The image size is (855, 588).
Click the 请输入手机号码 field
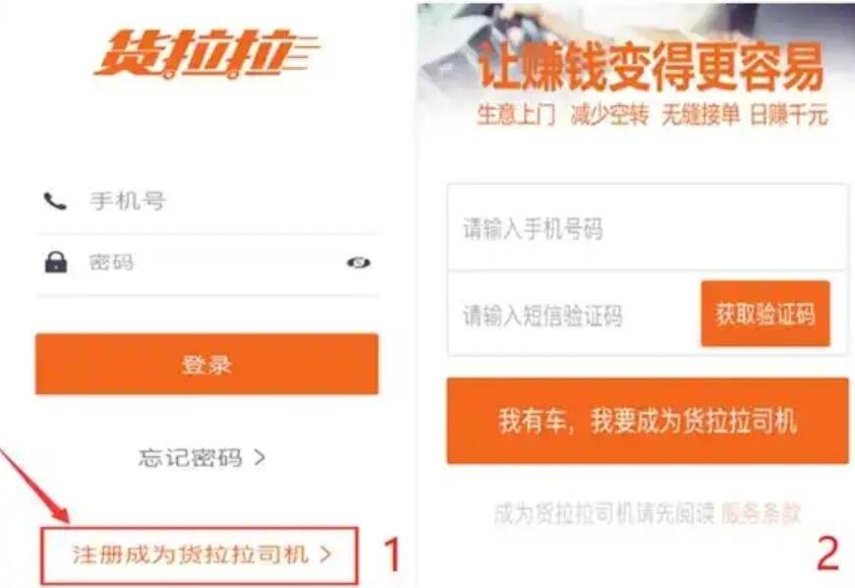pyautogui.click(x=648, y=227)
